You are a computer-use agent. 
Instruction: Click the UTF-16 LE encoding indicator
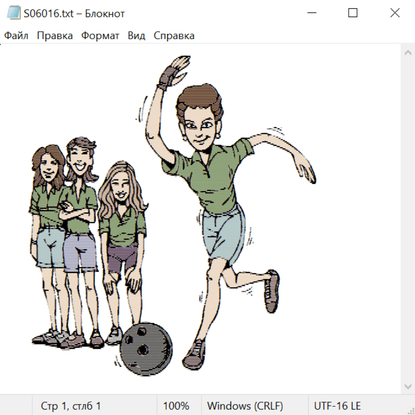tap(337, 406)
